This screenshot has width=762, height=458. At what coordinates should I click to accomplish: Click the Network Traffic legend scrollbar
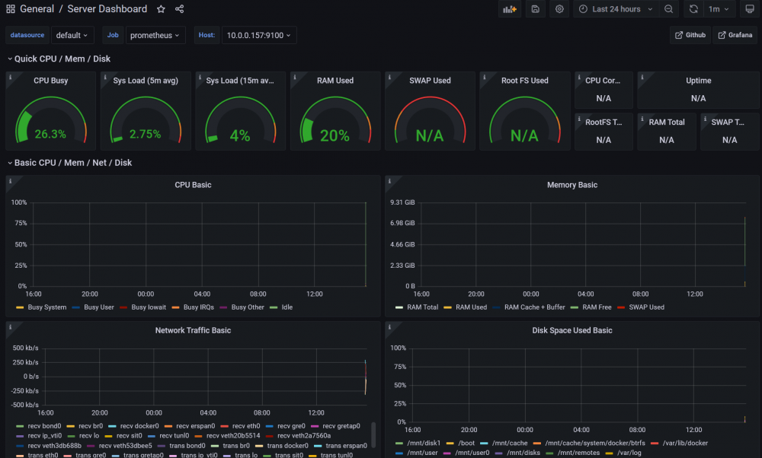(373, 435)
